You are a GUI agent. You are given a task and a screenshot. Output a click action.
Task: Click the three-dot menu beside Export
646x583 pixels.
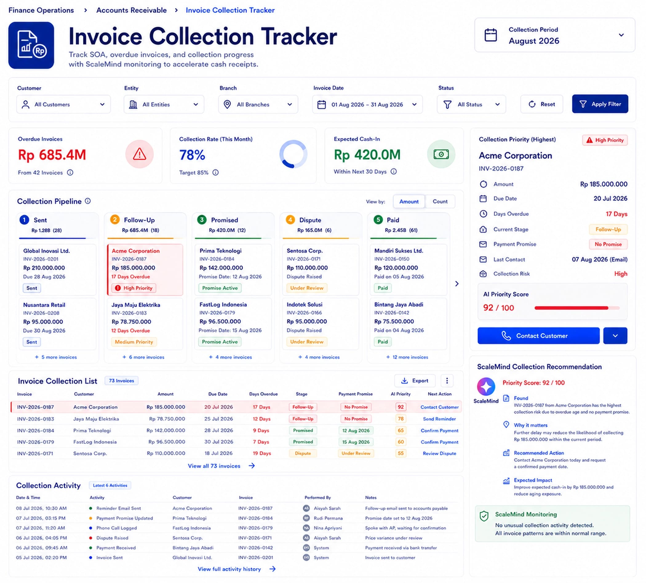pos(447,381)
